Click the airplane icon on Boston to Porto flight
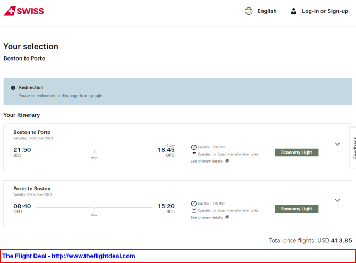The image size is (356, 263). point(193,154)
